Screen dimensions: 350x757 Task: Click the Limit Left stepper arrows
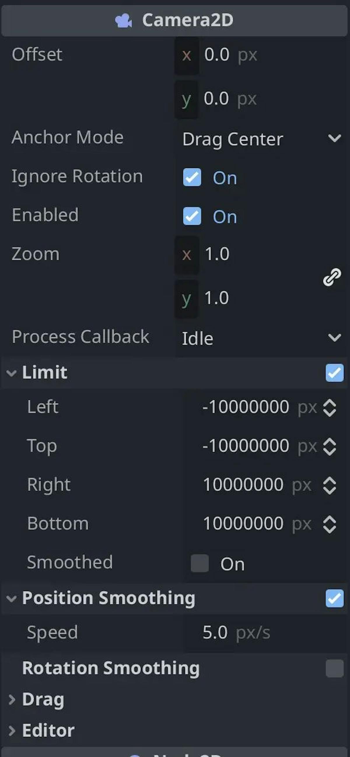[329, 408]
